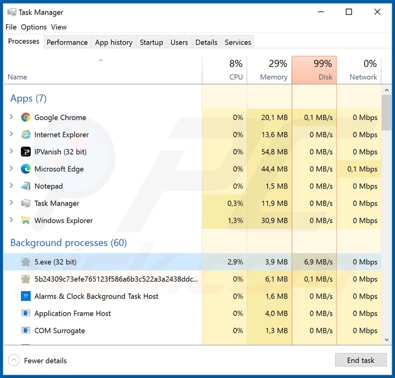The image size is (395, 378).
Task: Click the 5b24309c73efe process star icon
Action: 25,279
